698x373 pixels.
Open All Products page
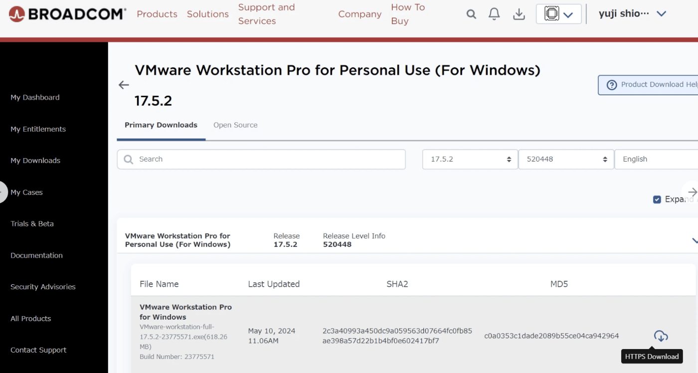click(x=30, y=319)
